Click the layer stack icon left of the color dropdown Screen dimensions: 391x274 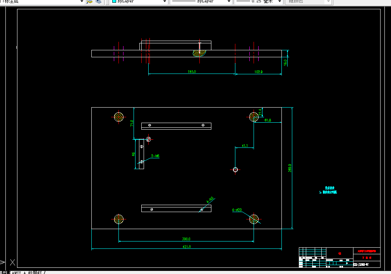(x=98, y=2)
